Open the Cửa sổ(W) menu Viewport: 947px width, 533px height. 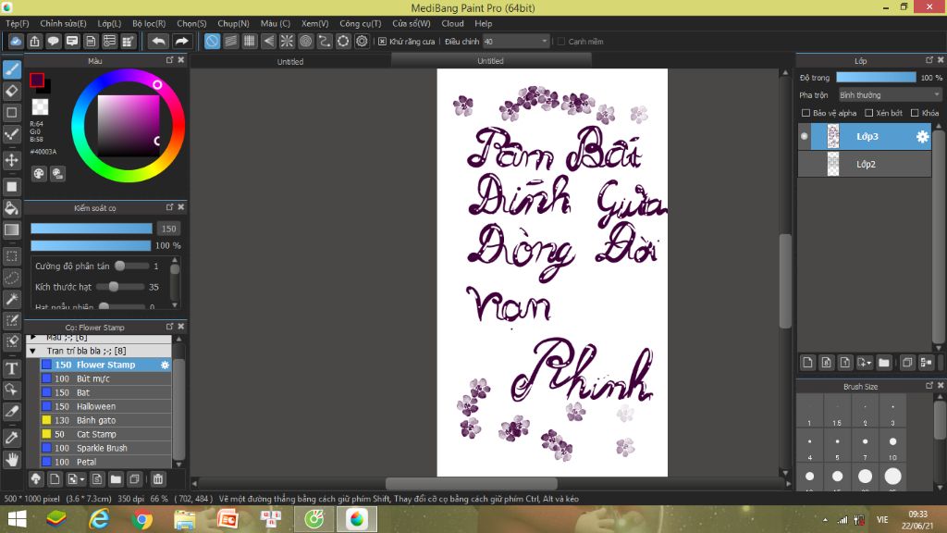coord(412,23)
